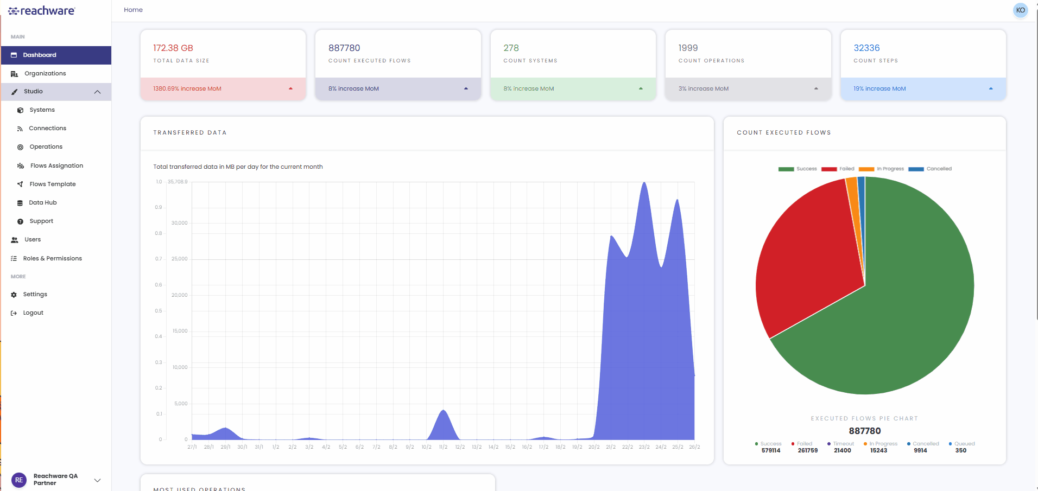
Task: Click the RE partner avatar
Action: click(x=19, y=480)
